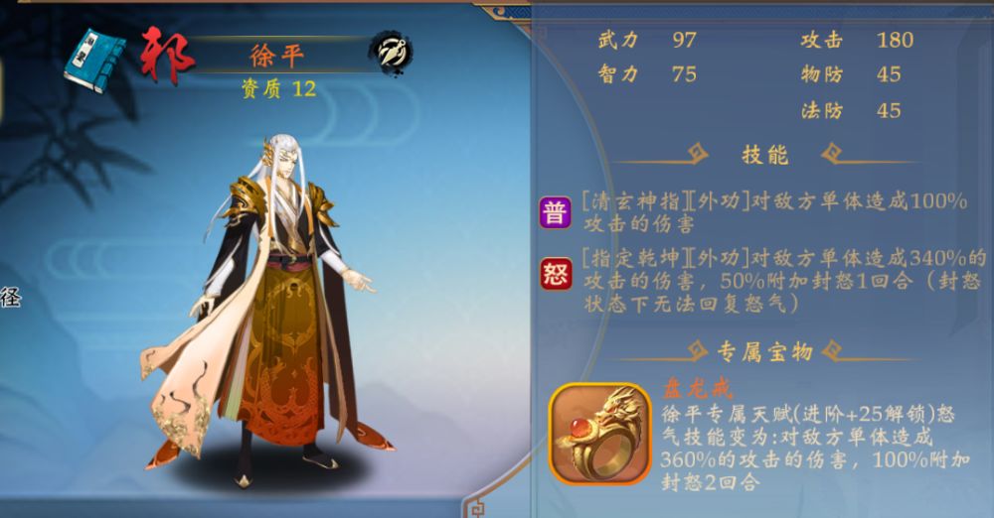Click the 武力 97 stat
This screenshot has width=994, height=518.
click(647, 40)
